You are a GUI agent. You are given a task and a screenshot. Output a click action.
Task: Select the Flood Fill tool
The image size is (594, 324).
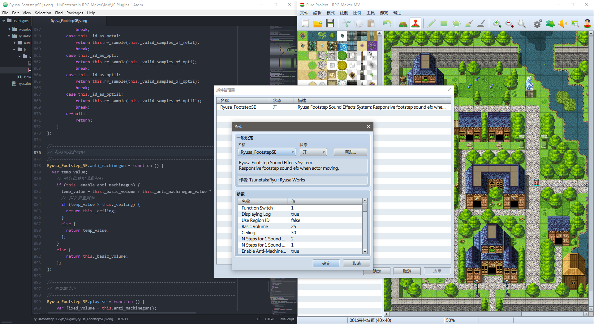468,23
